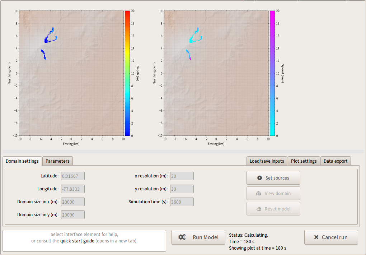Click inside the left depth map plot
This screenshot has width=366, height=255.
[72, 72]
